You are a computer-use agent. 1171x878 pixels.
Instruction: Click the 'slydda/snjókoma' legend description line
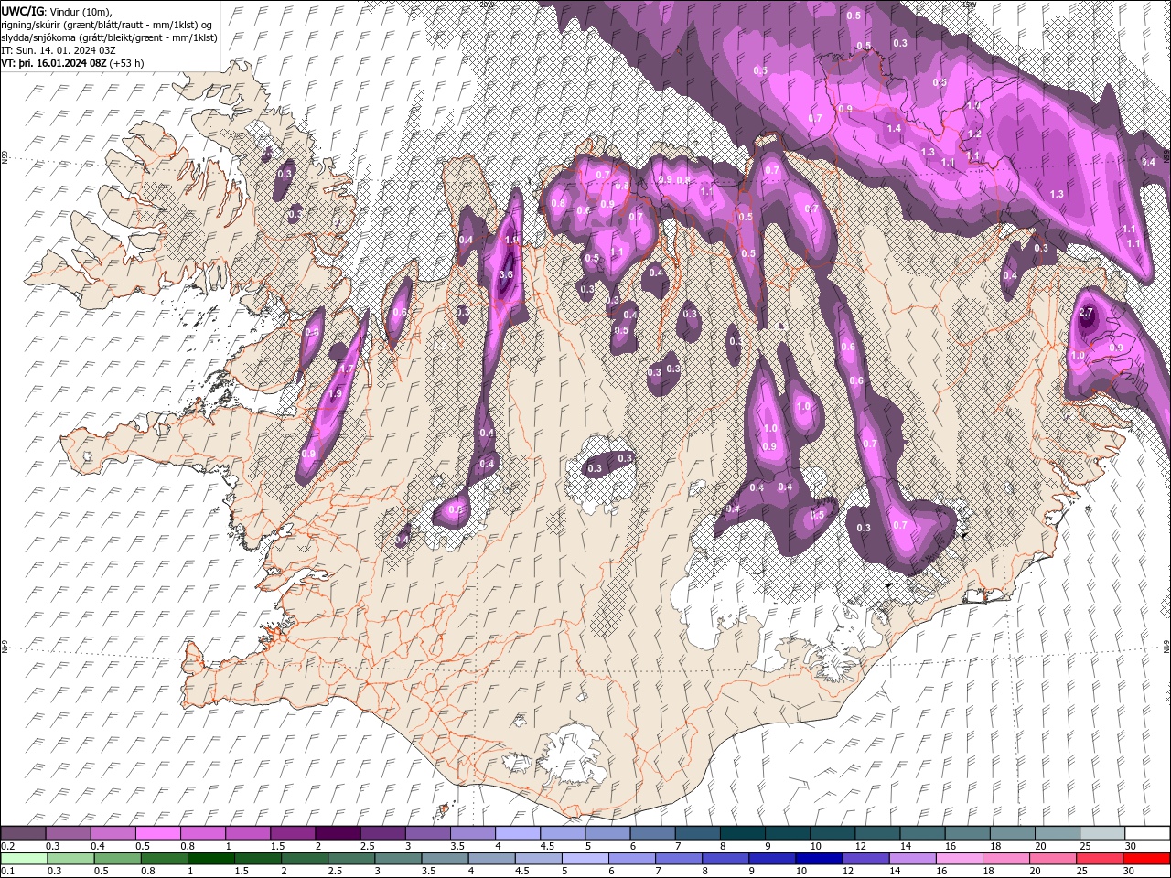(x=110, y=37)
